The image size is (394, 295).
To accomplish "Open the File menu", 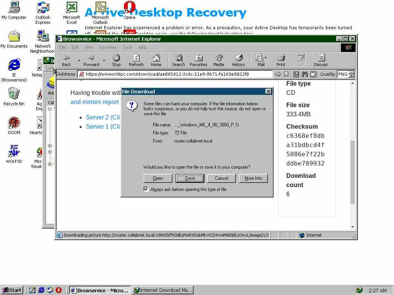I will point(62,47).
